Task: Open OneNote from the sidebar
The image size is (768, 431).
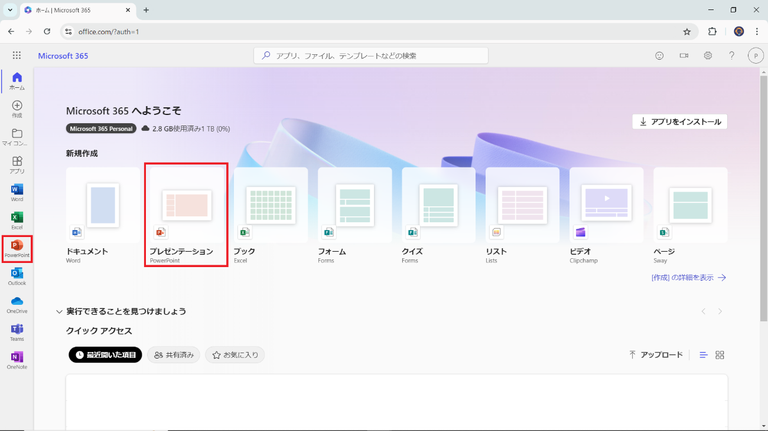Action: click(17, 361)
